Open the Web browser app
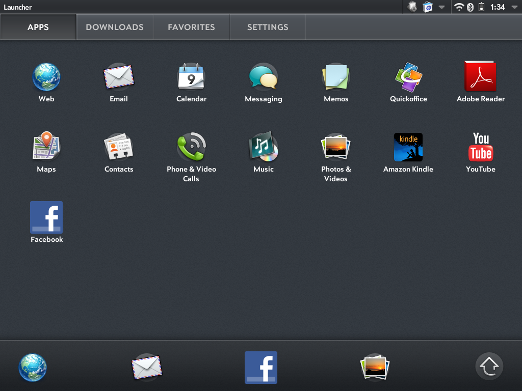The width and height of the screenshot is (522, 391). [46, 77]
